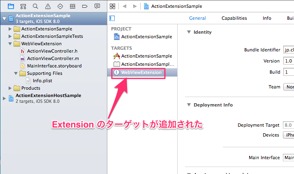Open the Deployment Target combo box
294x174 pixels.
[289, 125]
